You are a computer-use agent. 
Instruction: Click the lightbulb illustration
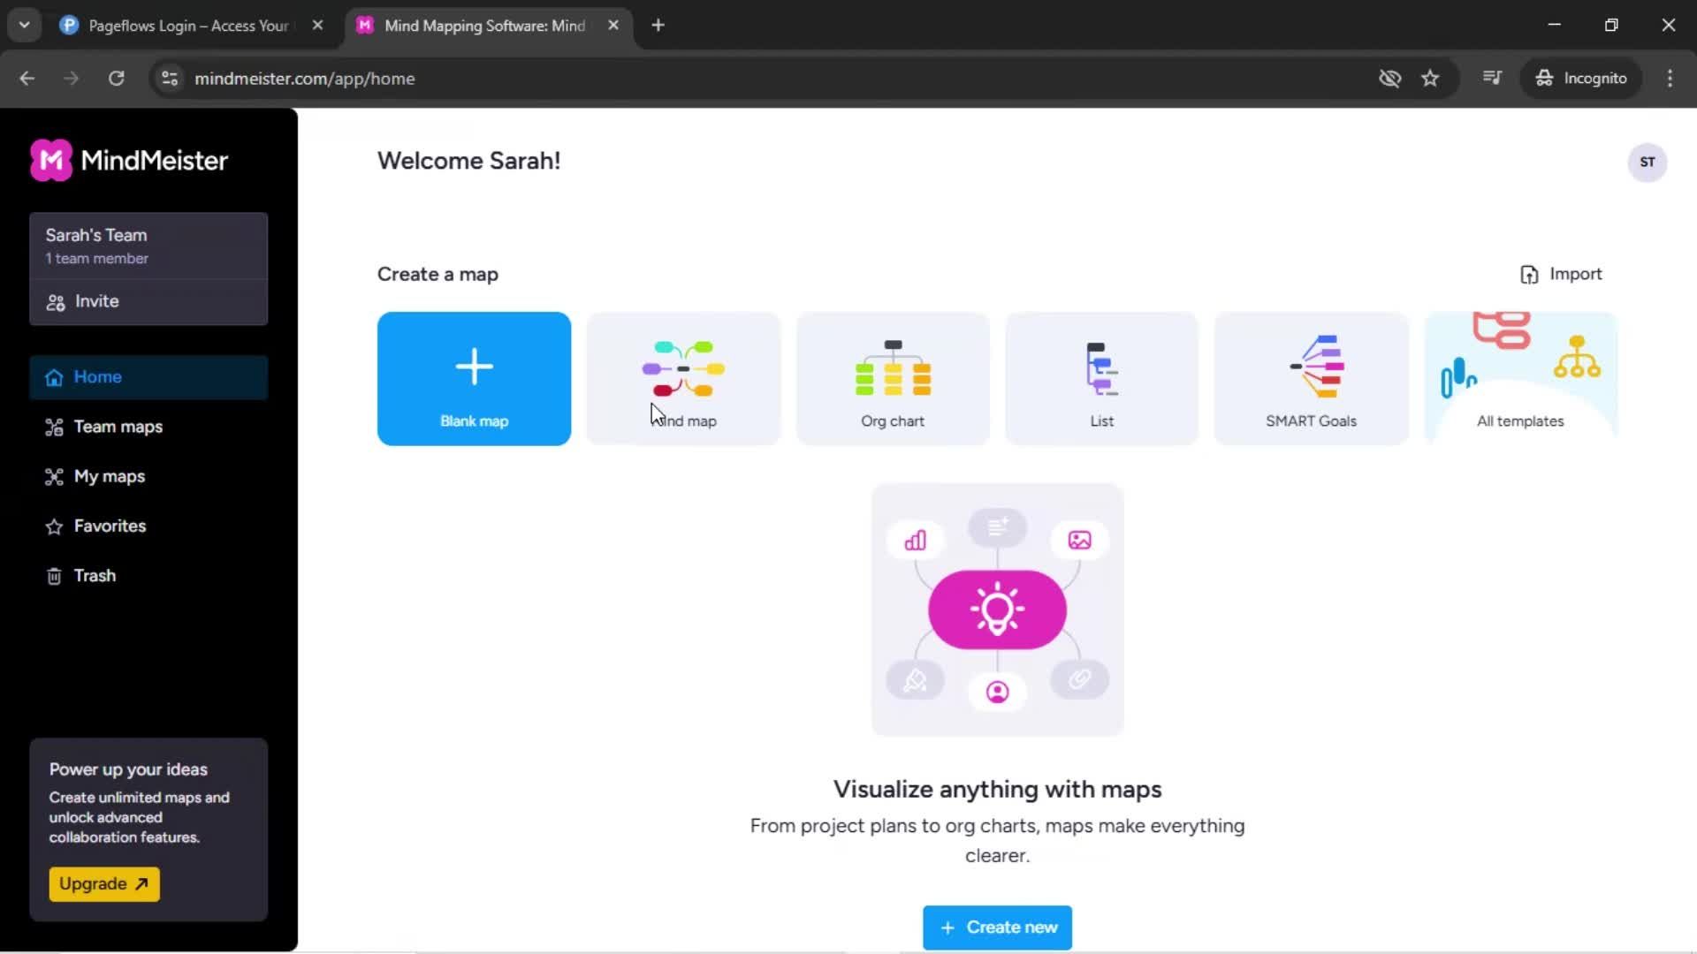[997, 609]
